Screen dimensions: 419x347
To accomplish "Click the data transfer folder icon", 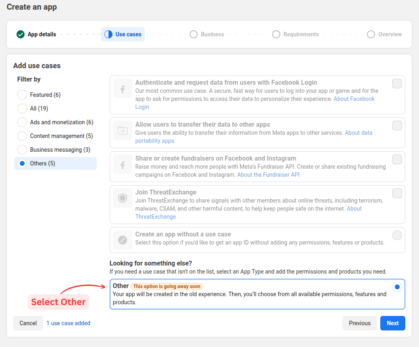I will click(x=123, y=130).
